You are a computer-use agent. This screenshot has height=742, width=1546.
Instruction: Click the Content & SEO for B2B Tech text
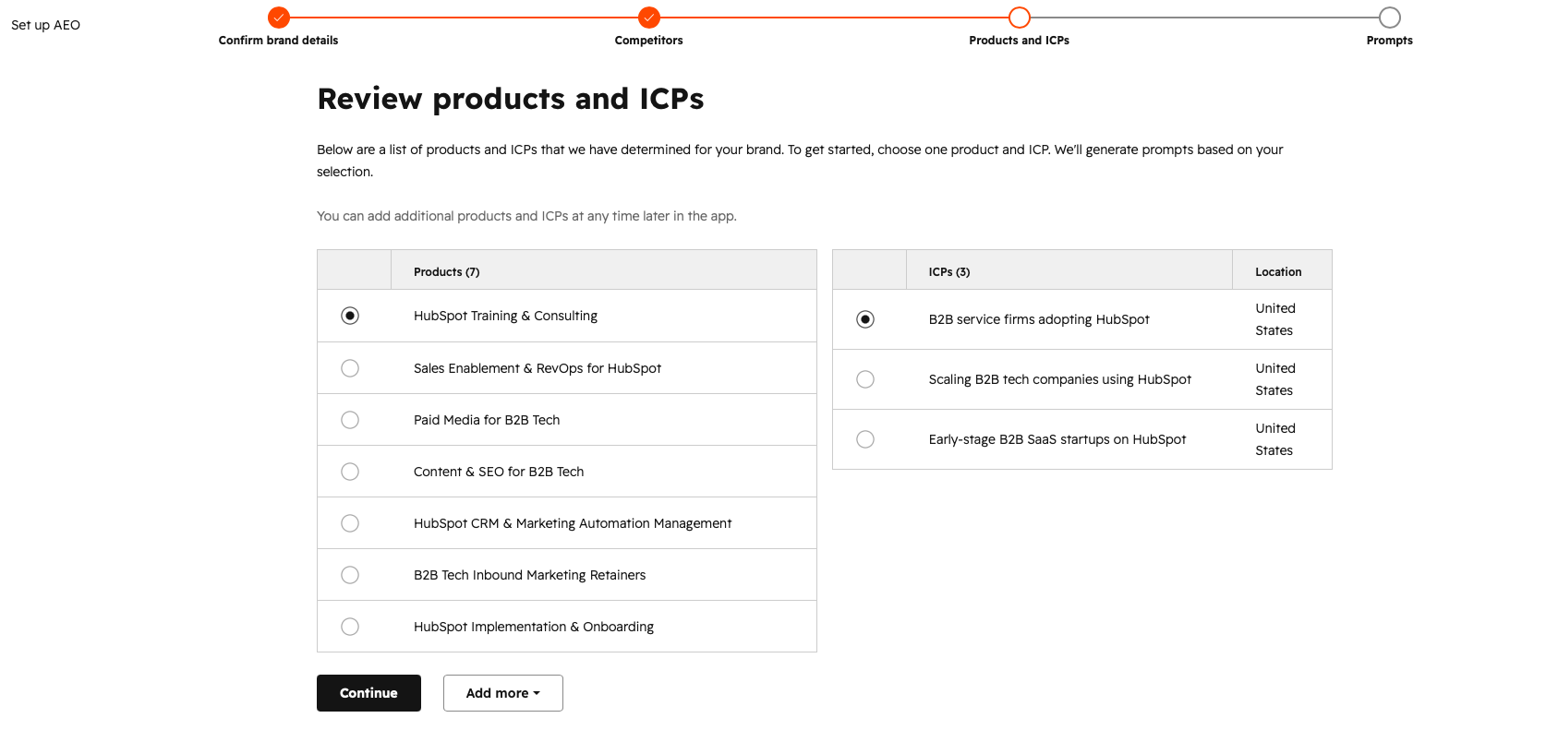click(499, 472)
